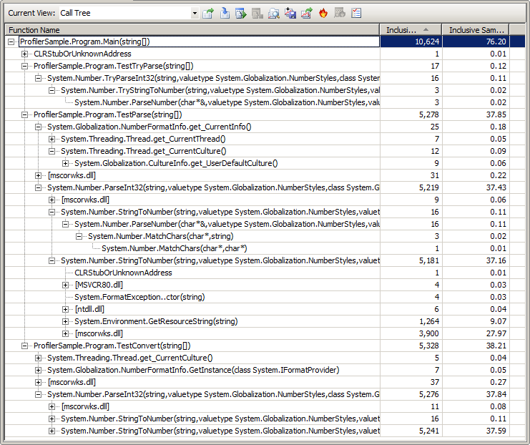The width and height of the screenshot is (530, 445).
Task: Click the Inclusive Sam... column header
Action: coord(476,30)
